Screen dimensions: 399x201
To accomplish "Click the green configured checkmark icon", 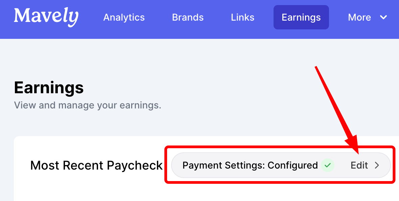I will coord(328,166).
